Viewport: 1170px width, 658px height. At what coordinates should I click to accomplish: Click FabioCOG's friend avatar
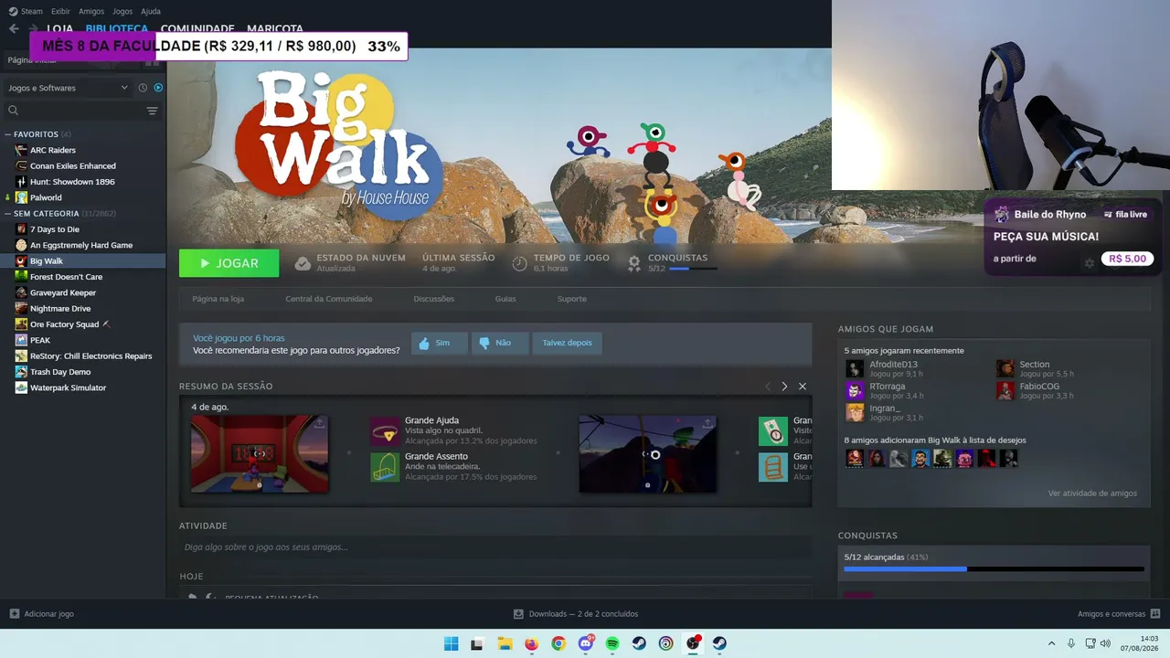point(1005,390)
